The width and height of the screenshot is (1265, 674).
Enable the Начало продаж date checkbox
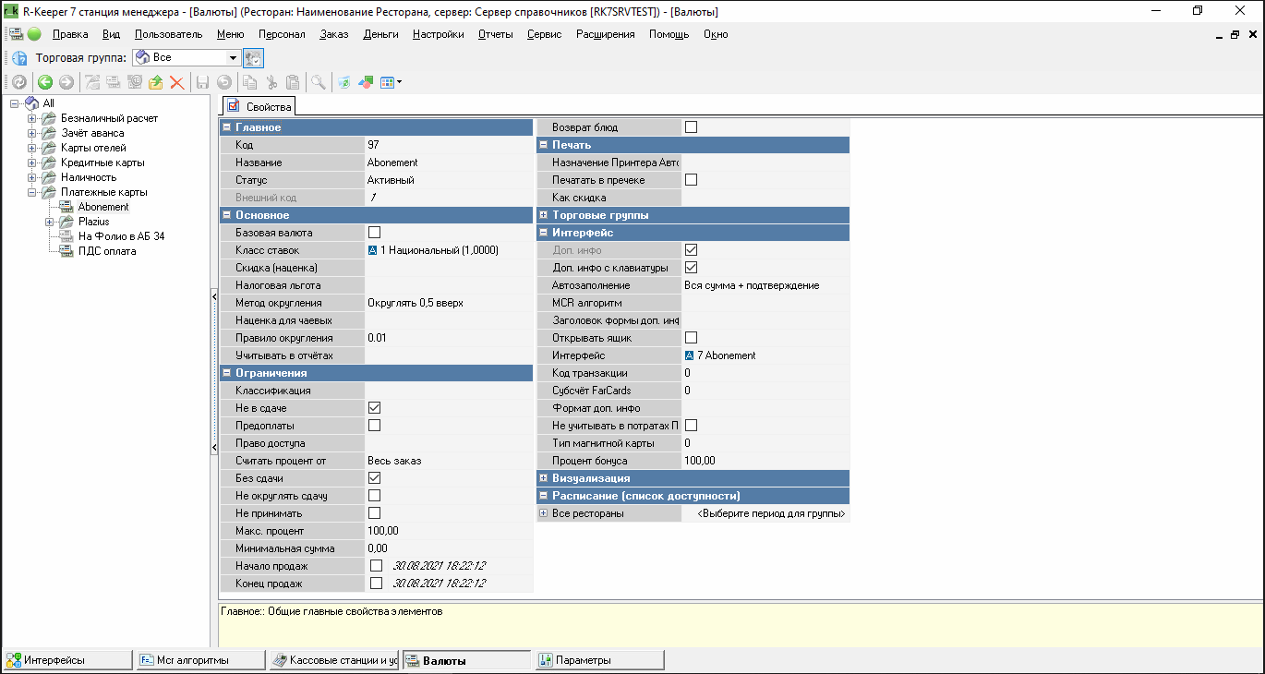tap(376, 566)
